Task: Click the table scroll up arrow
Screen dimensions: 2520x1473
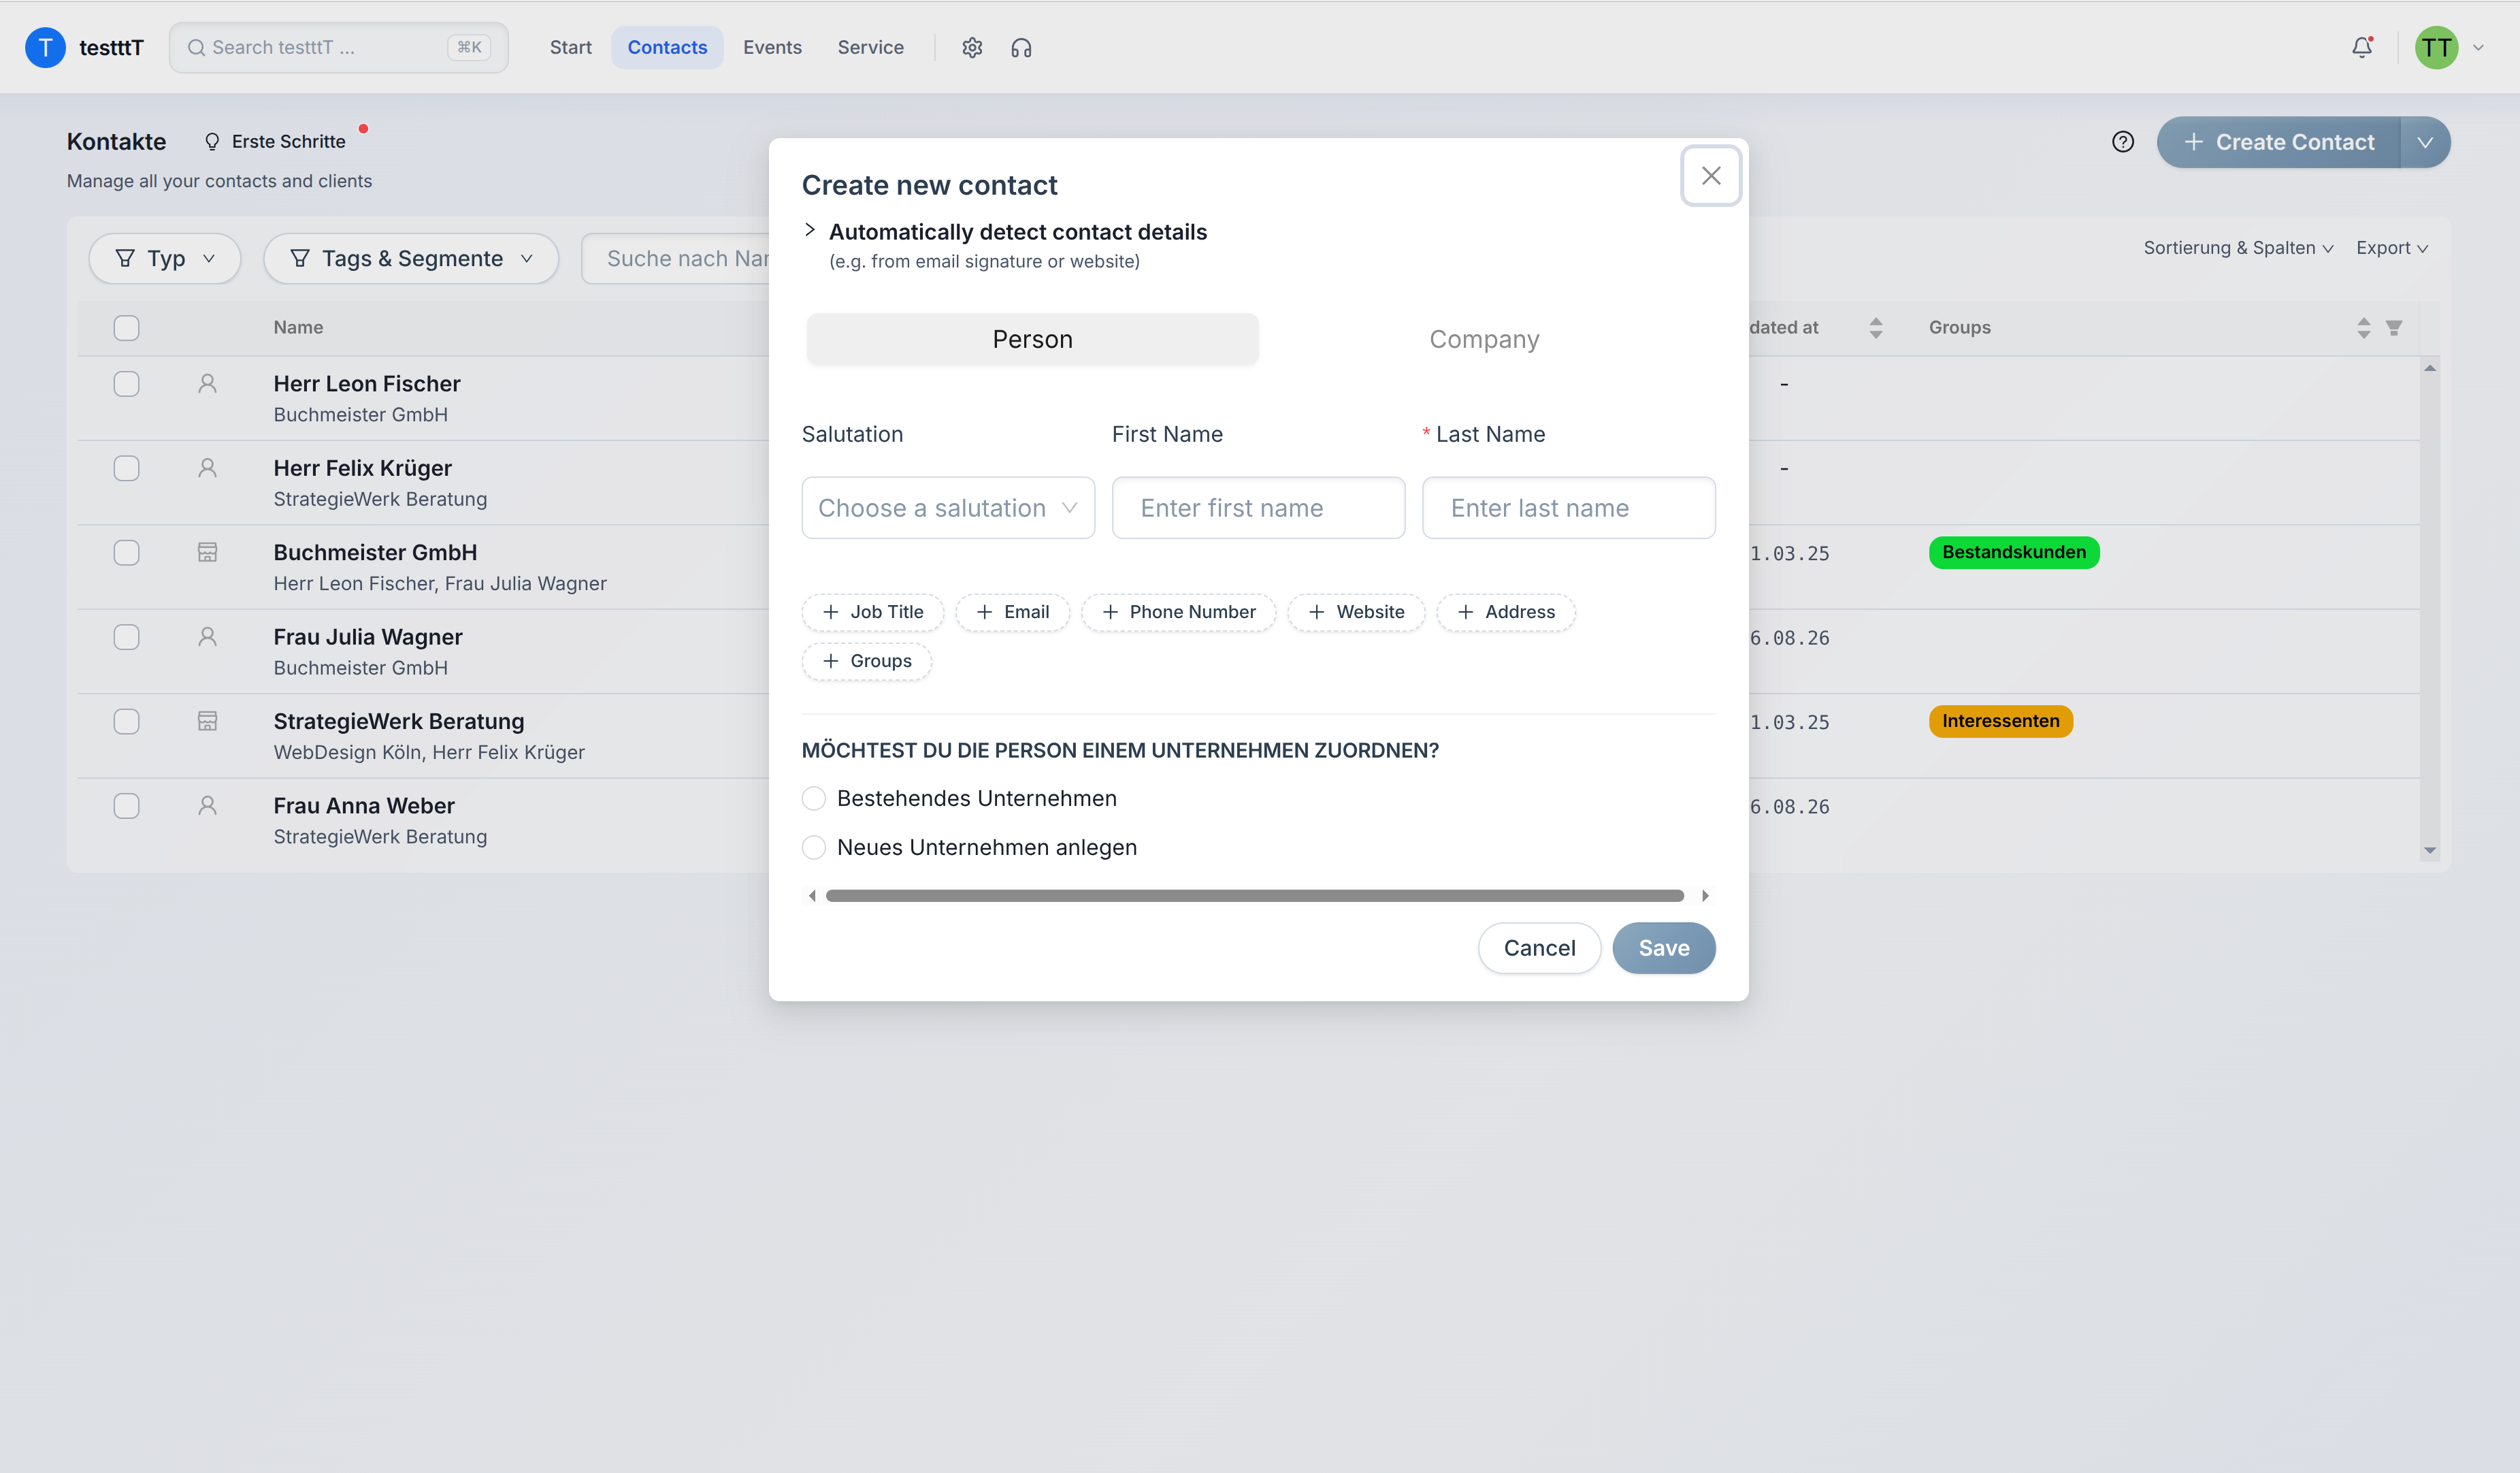Action: point(2430,369)
